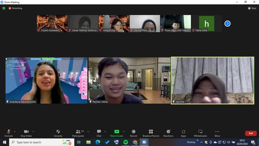Viewport: 259px width, 146px height.
Task: Expand video options arrow beside Stop Video
Action: pyautogui.click(x=33, y=132)
